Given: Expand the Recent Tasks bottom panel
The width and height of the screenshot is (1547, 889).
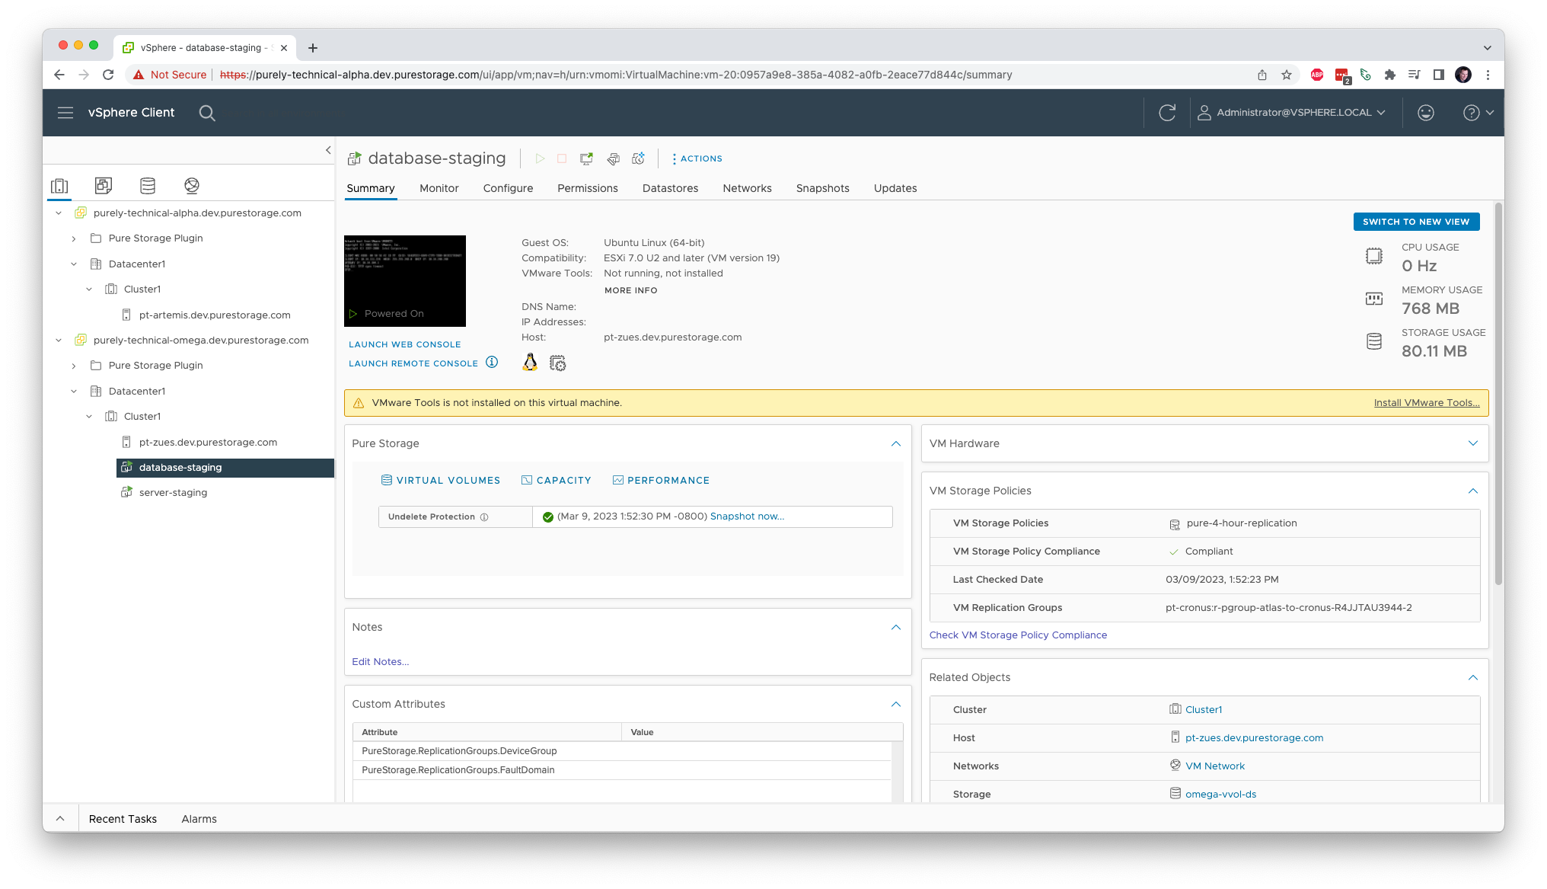Looking at the screenshot, I should coord(60,819).
